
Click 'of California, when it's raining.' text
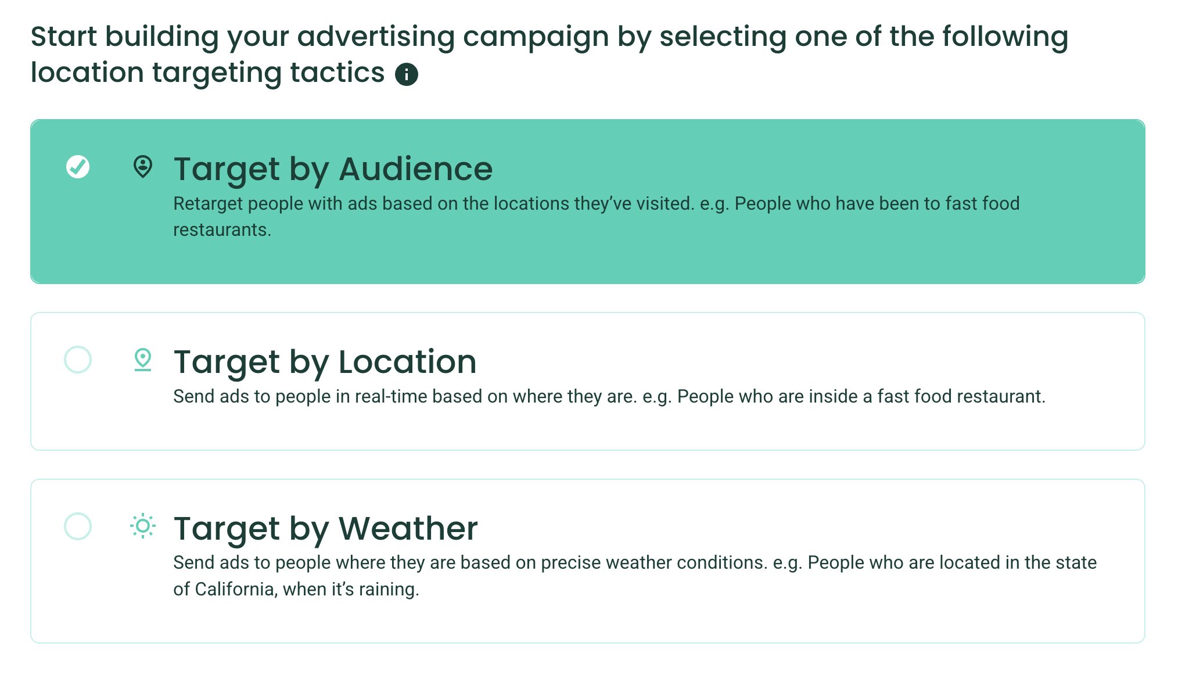(296, 590)
